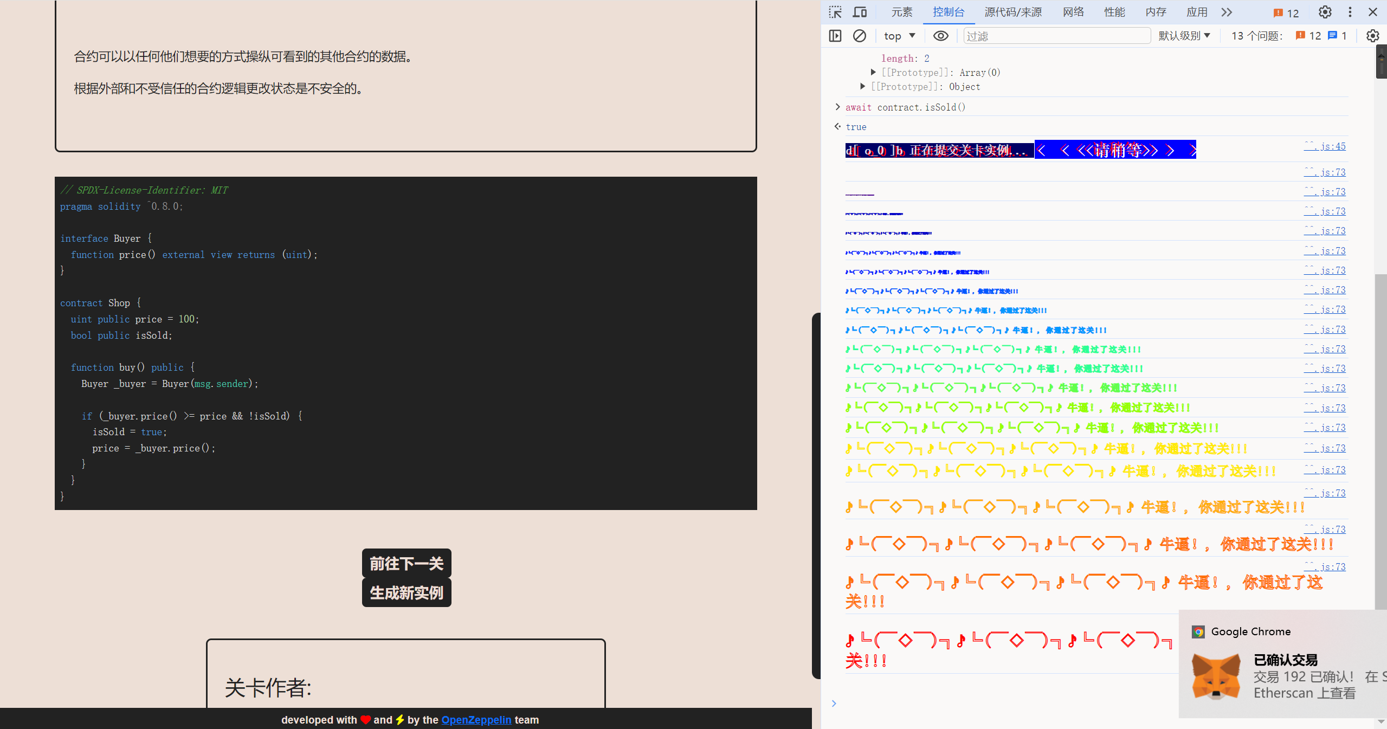1387x729 pixels.
Task: Click the 正在提交关卡实例 log message
Action: tap(940, 150)
